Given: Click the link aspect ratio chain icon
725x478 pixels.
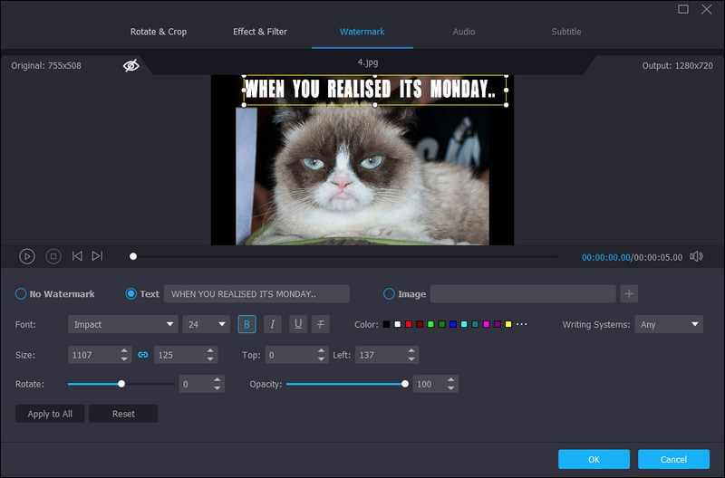Looking at the screenshot, I should click(142, 355).
